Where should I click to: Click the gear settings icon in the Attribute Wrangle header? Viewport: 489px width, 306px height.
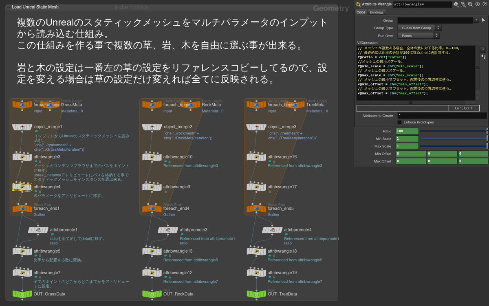(x=456, y=4)
